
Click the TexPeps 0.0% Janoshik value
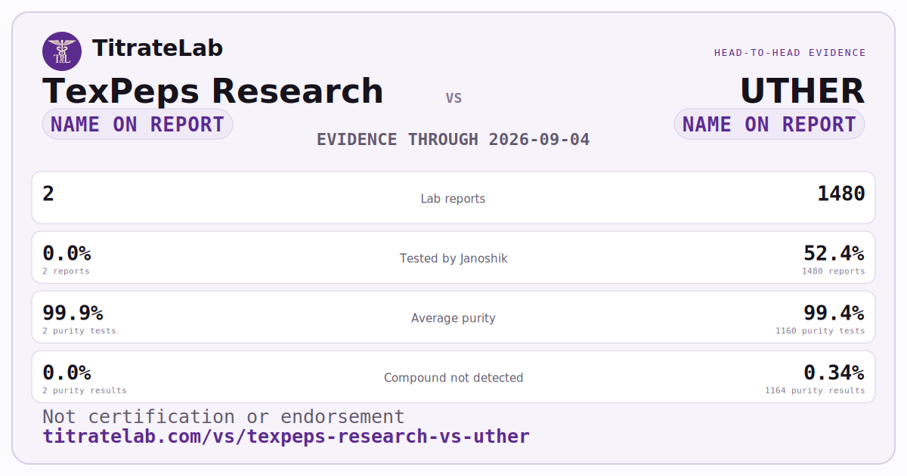67,253
